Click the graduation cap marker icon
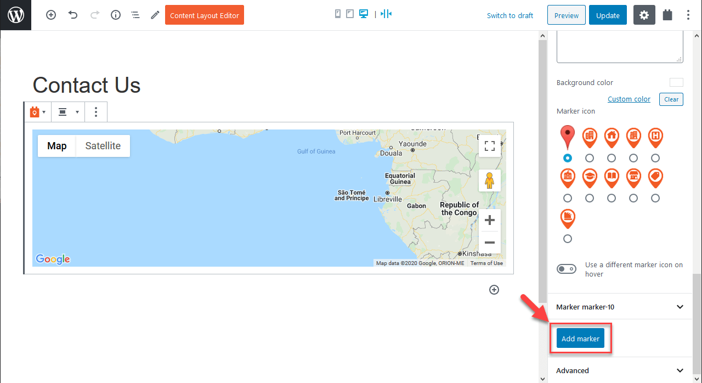Image resolution: width=702 pixels, height=383 pixels. point(590,178)
